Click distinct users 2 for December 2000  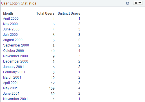point(79,61)
